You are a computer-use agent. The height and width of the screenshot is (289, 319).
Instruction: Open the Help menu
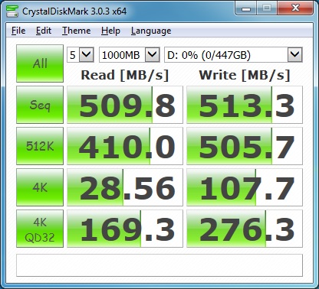pos(110,31)
